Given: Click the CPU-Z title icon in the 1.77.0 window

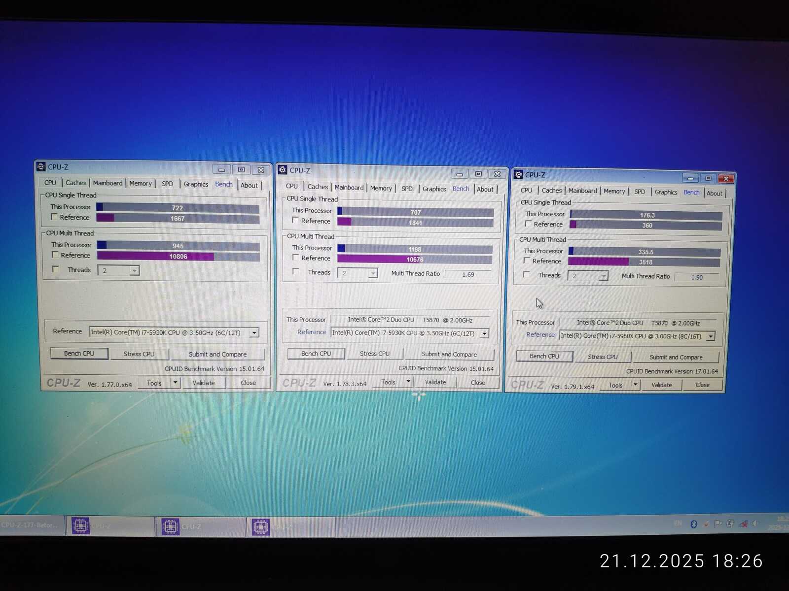Looking at the screenshot, I should pos(41,166).
